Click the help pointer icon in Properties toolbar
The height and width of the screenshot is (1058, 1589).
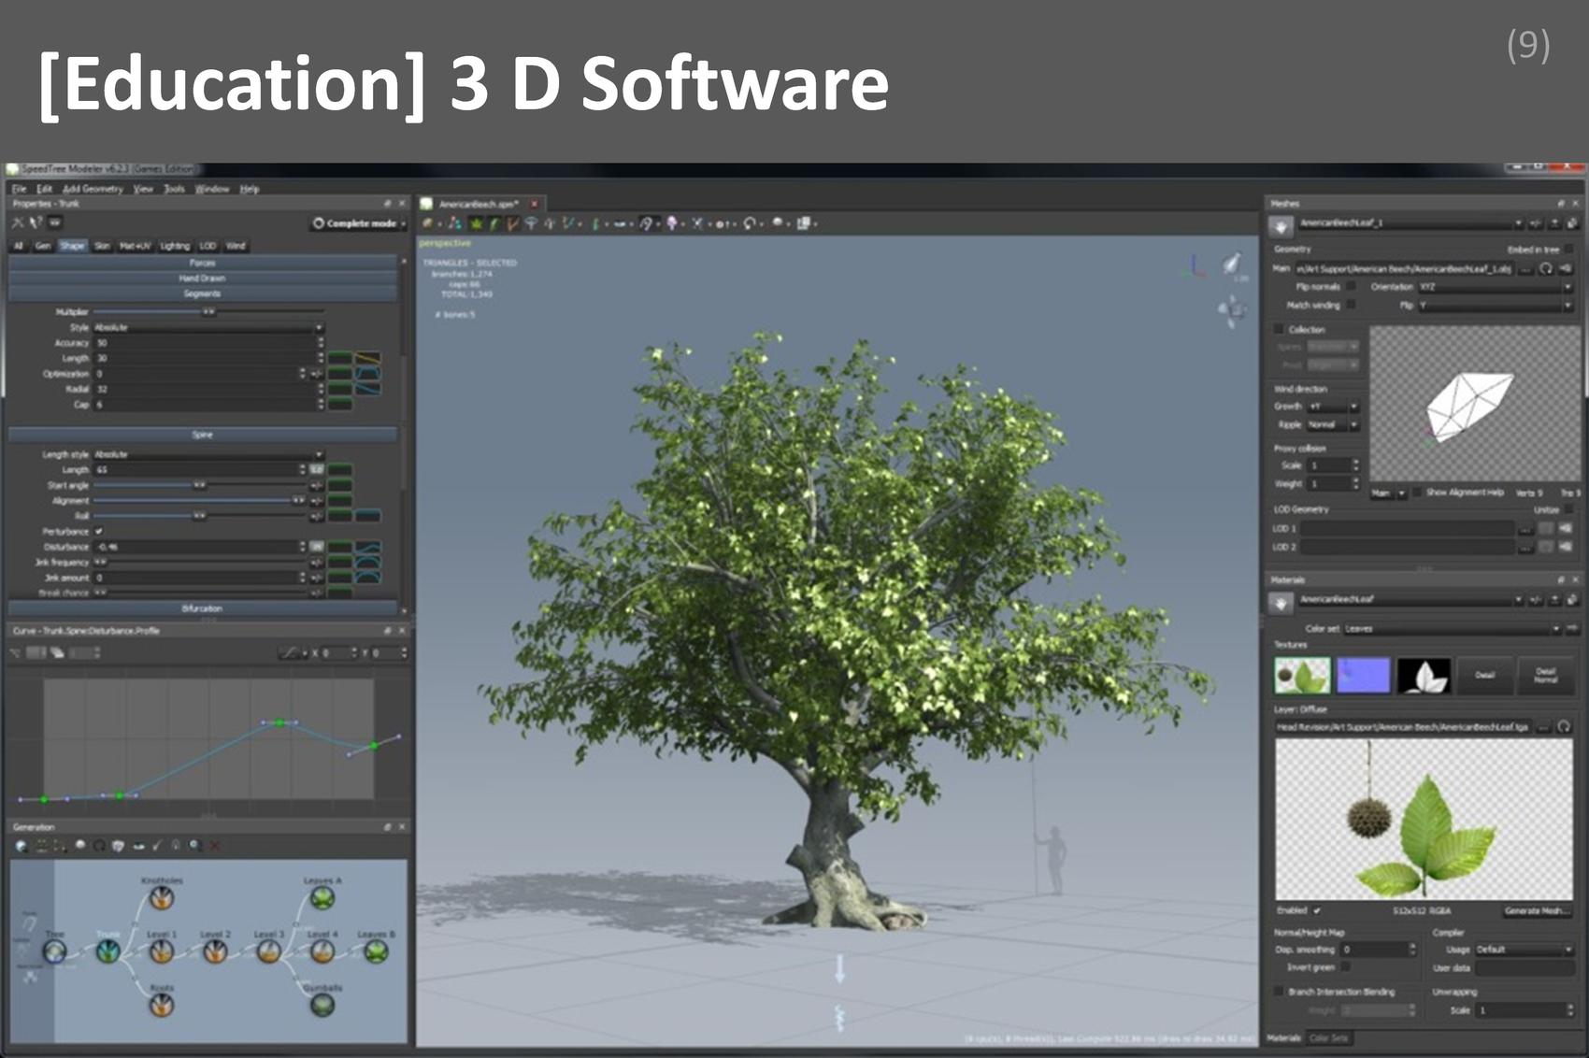36,222
